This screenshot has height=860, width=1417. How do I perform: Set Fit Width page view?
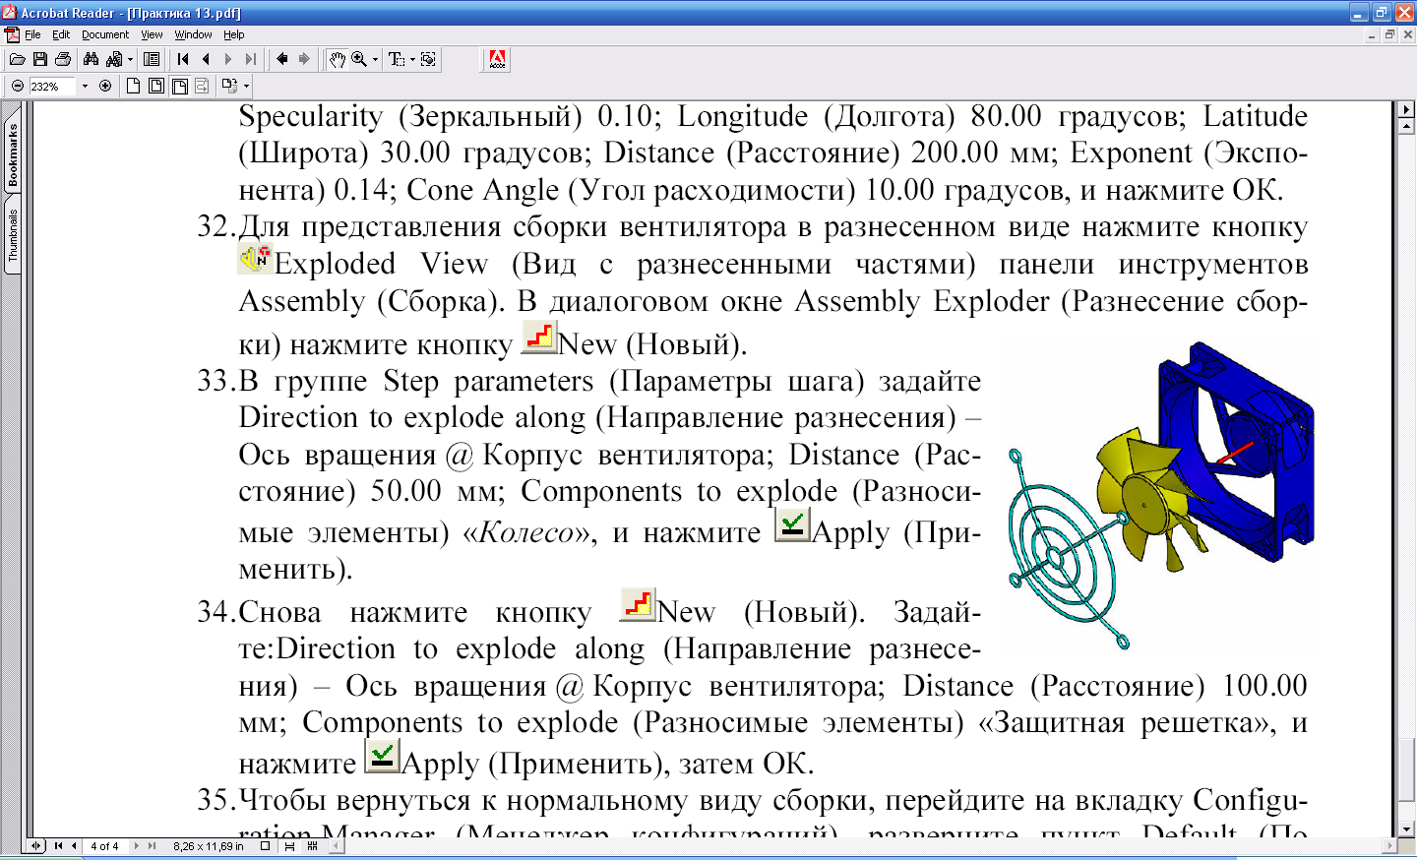pyautogui.click(x=179, y=87)
